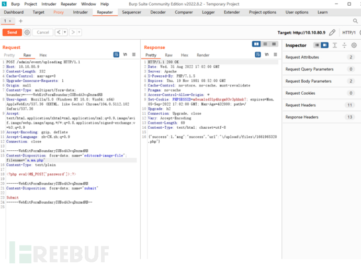Open the Intruder menu in menu bar
Screen dimensions: 361x267
click(49, 4)
